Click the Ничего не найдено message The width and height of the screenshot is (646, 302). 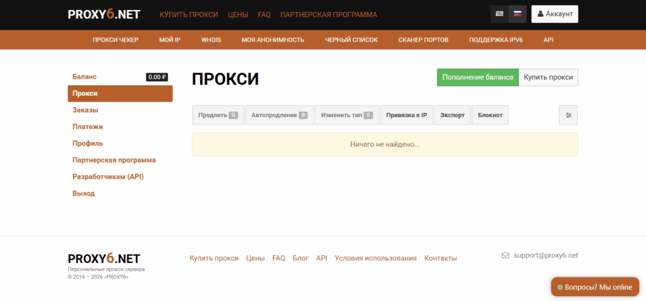[x=385, y=144]
